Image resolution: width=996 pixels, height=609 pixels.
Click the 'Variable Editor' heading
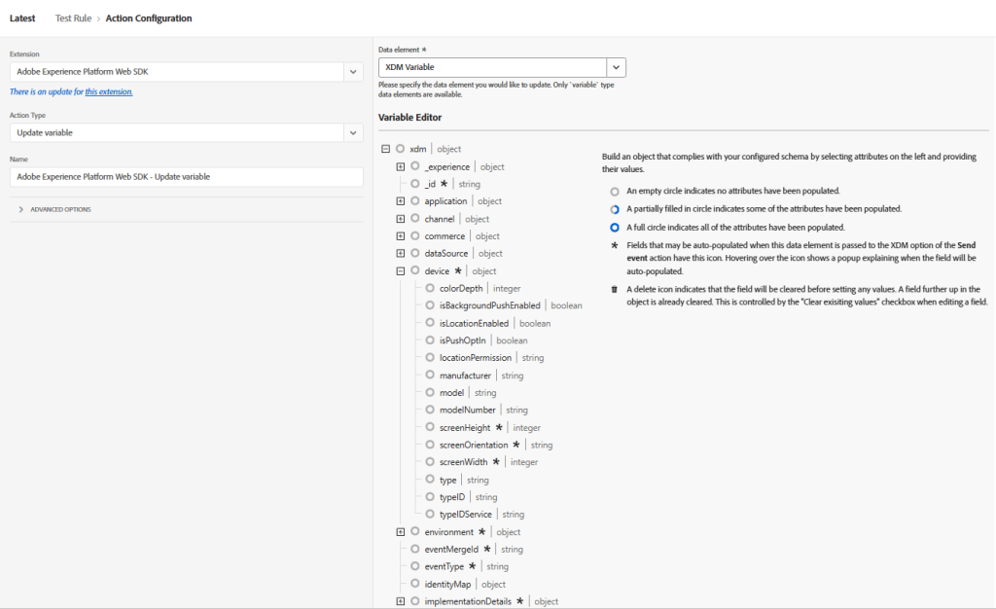point(409,118)
